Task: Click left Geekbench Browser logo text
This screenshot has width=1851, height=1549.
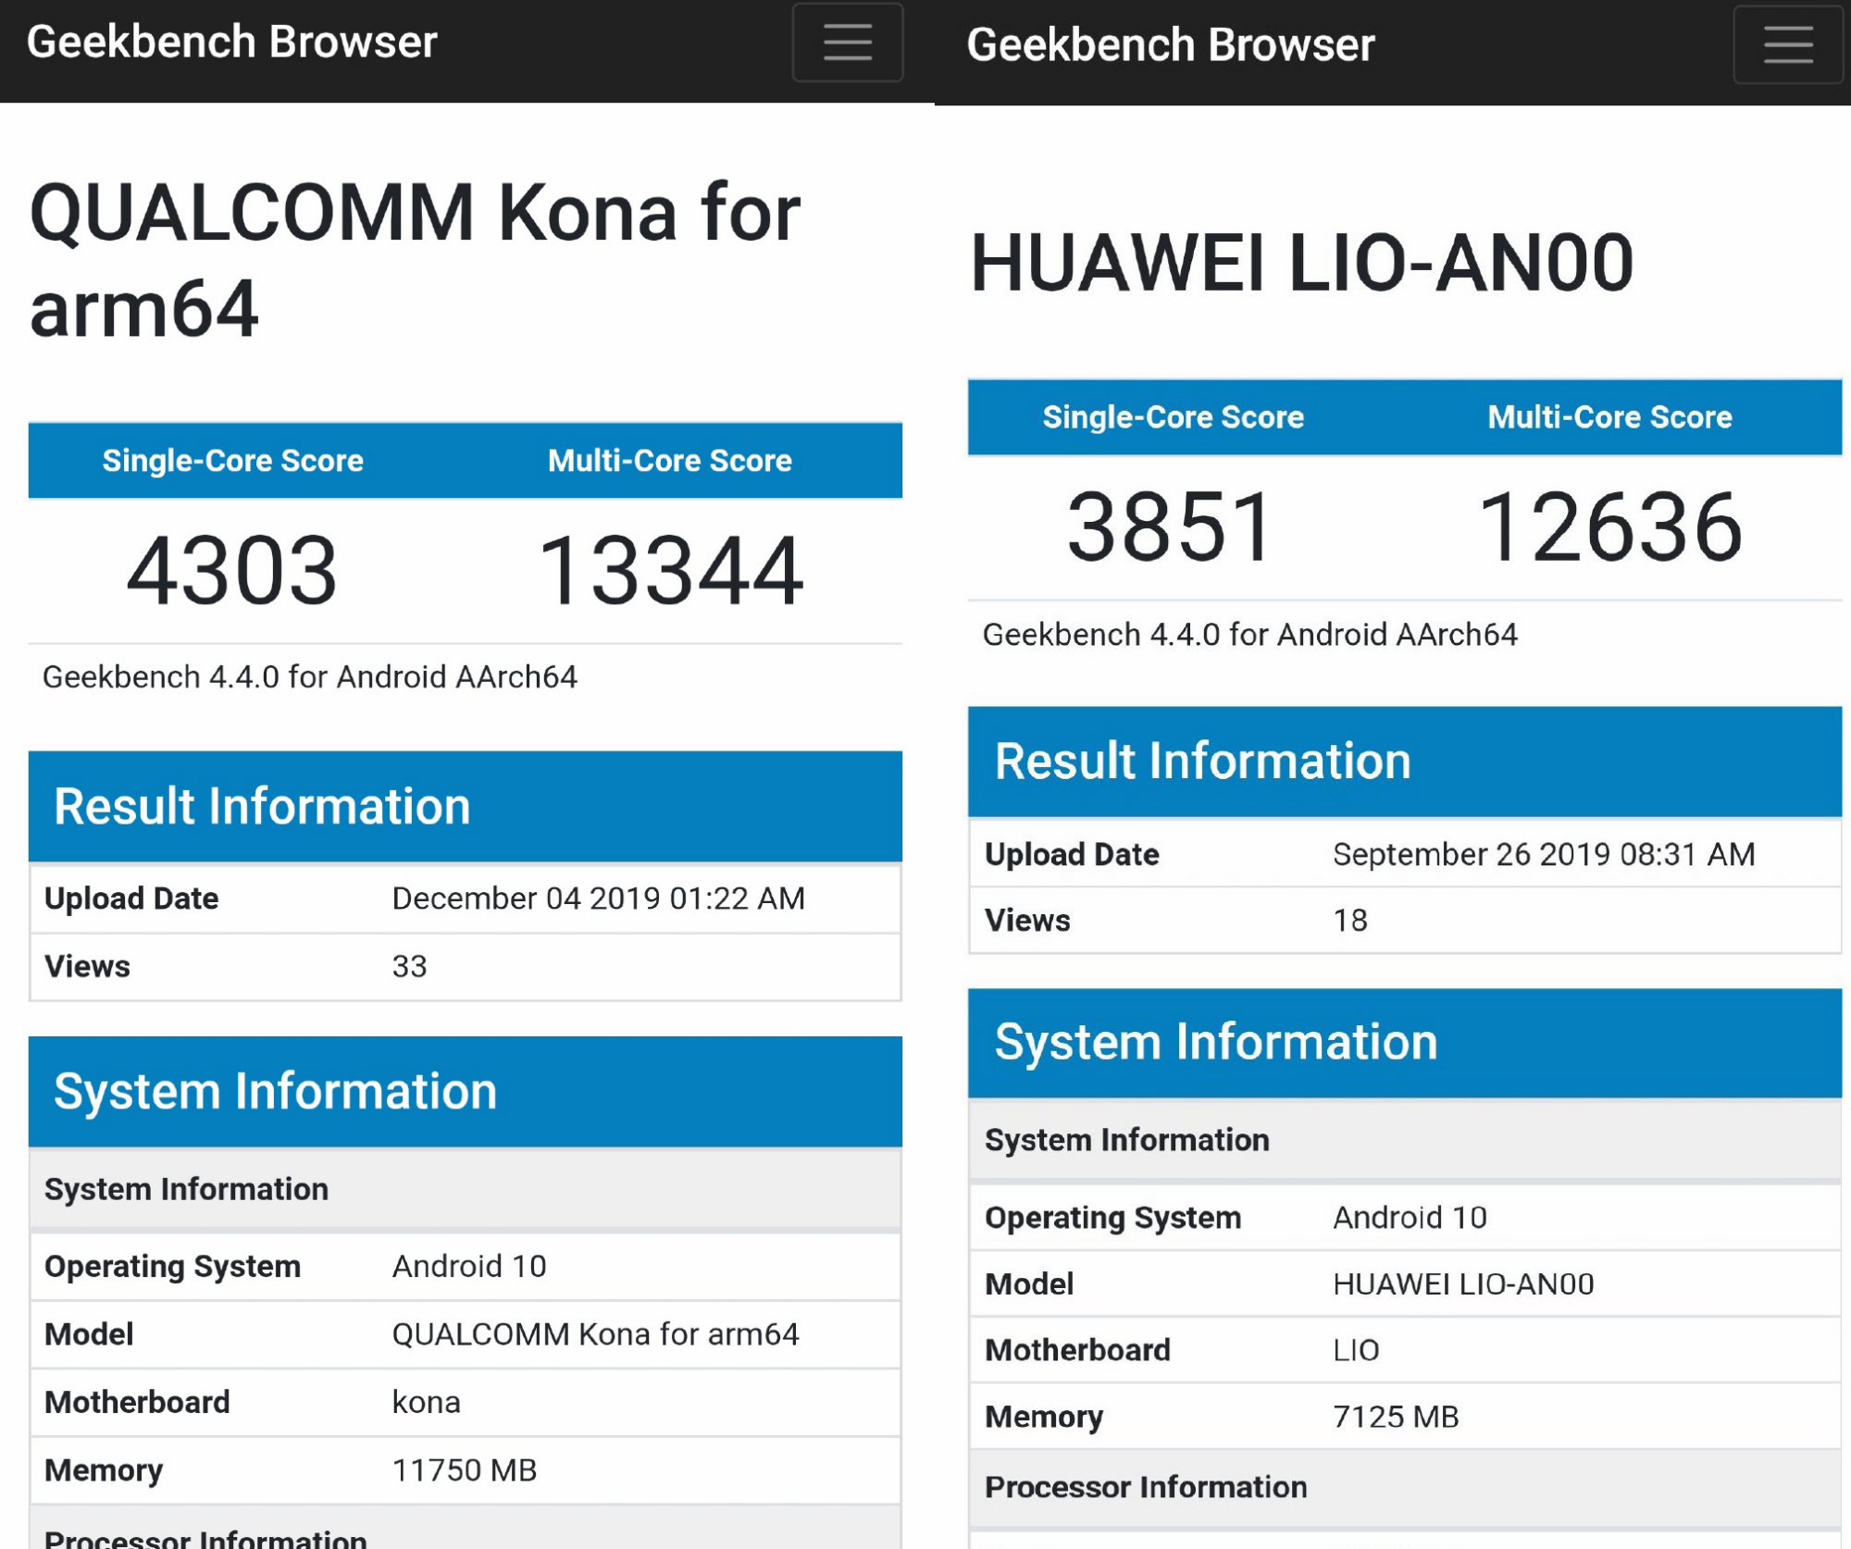Action: click(x=231, y=42)
